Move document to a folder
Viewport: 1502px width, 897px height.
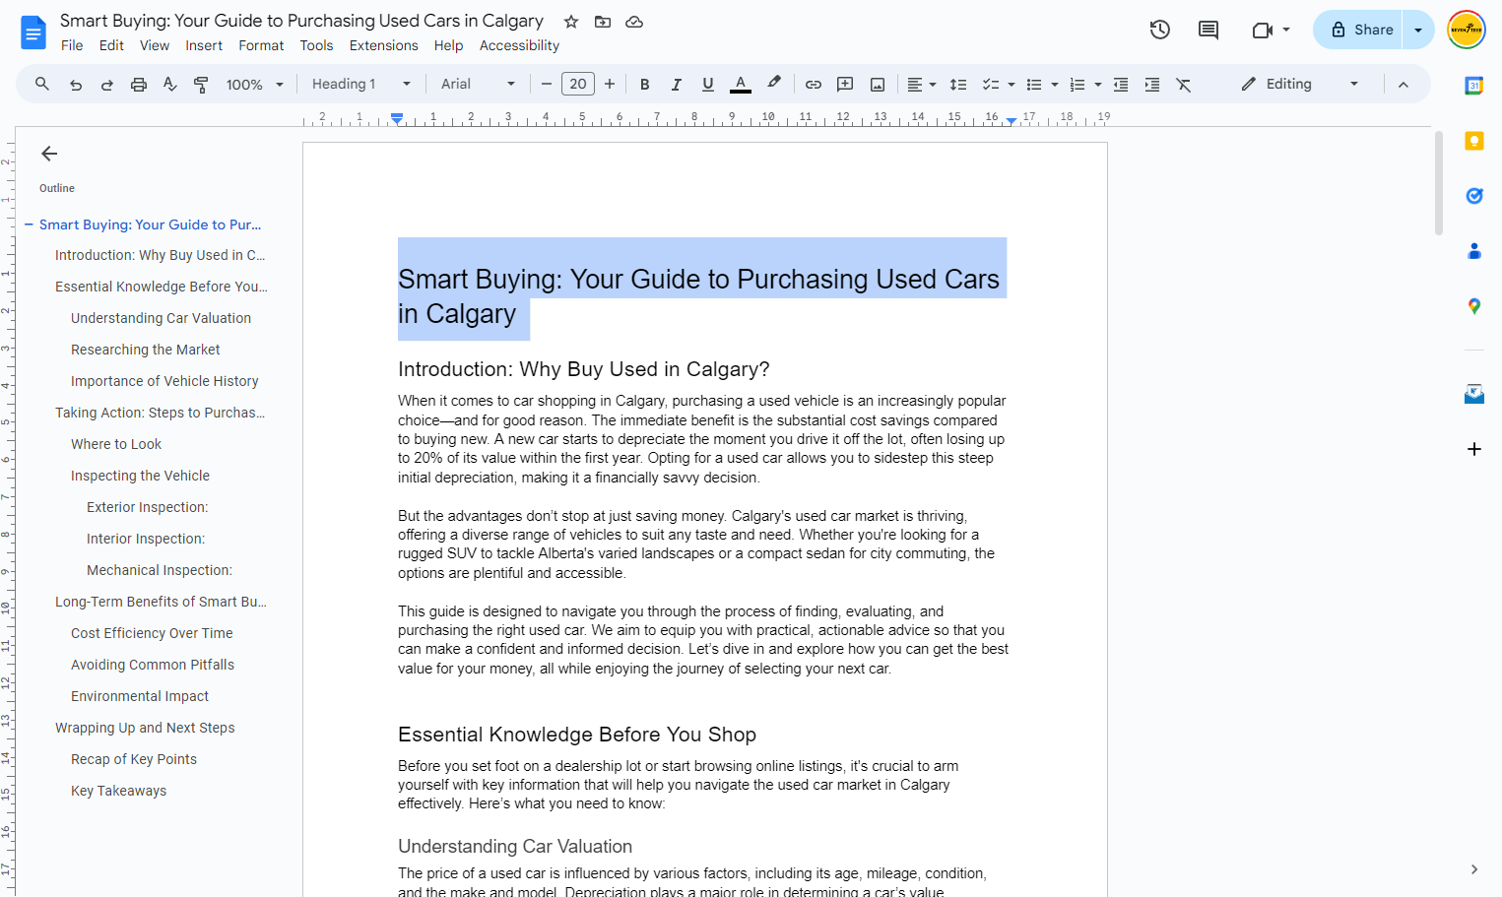tap(603, 22)
